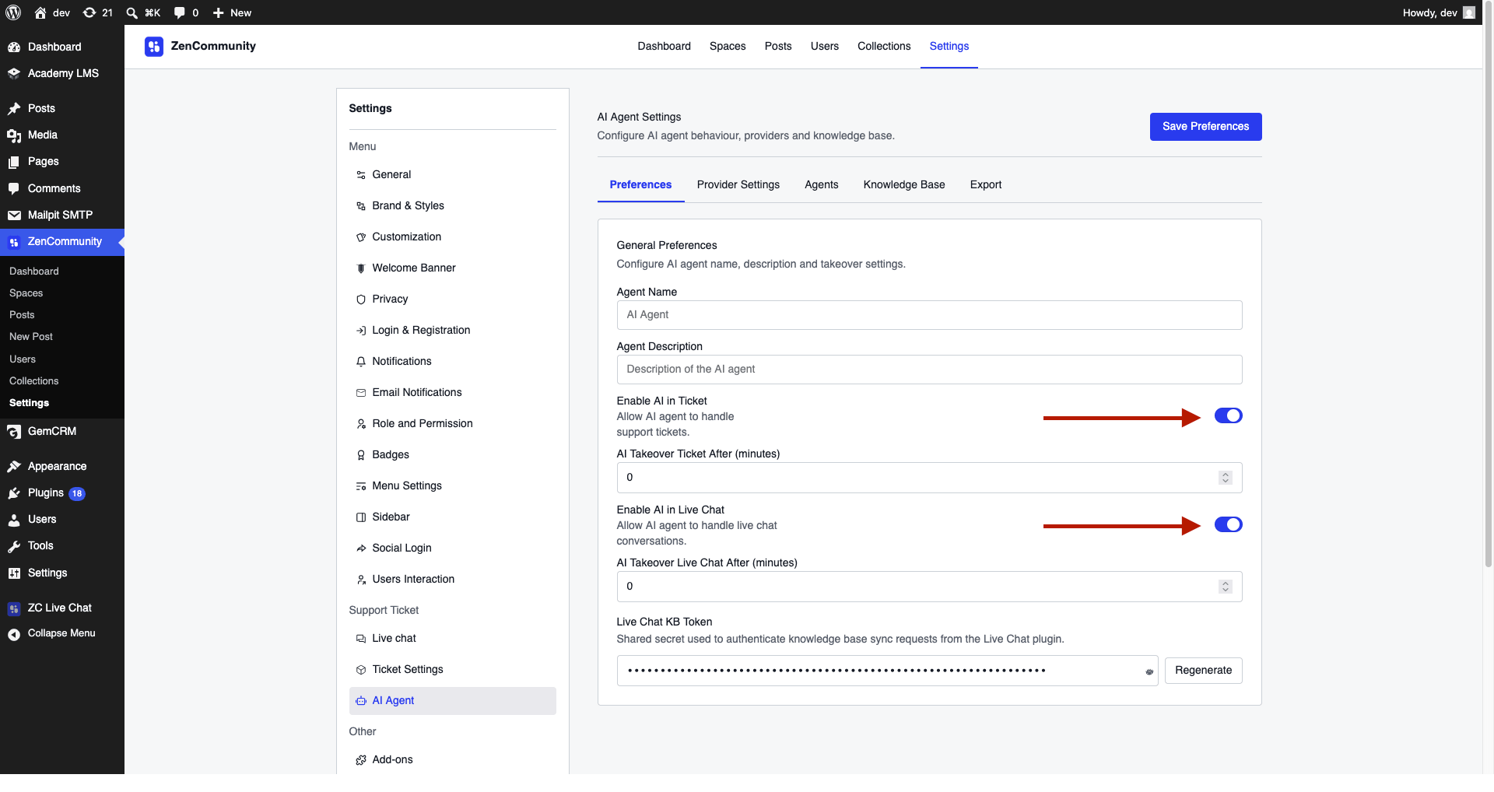Image resolution: width=1494 pixels, height=792 pixels.
Task: Open Brand & Styles settings
Action: pyautogui.click(x=453, y=206)
